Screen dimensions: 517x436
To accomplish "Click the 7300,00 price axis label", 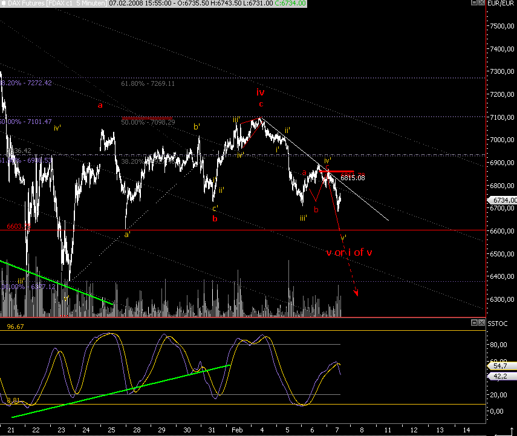I will point(502,71).
